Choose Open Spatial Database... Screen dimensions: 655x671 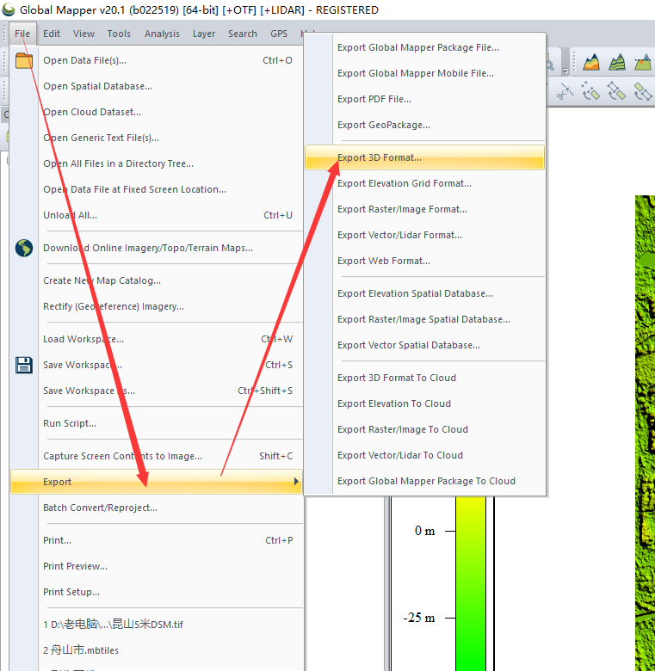coord(157,86)
